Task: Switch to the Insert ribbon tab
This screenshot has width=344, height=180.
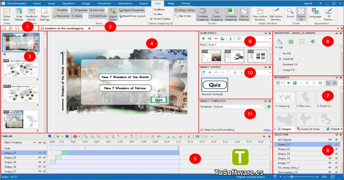Action: tap(51, 3)
